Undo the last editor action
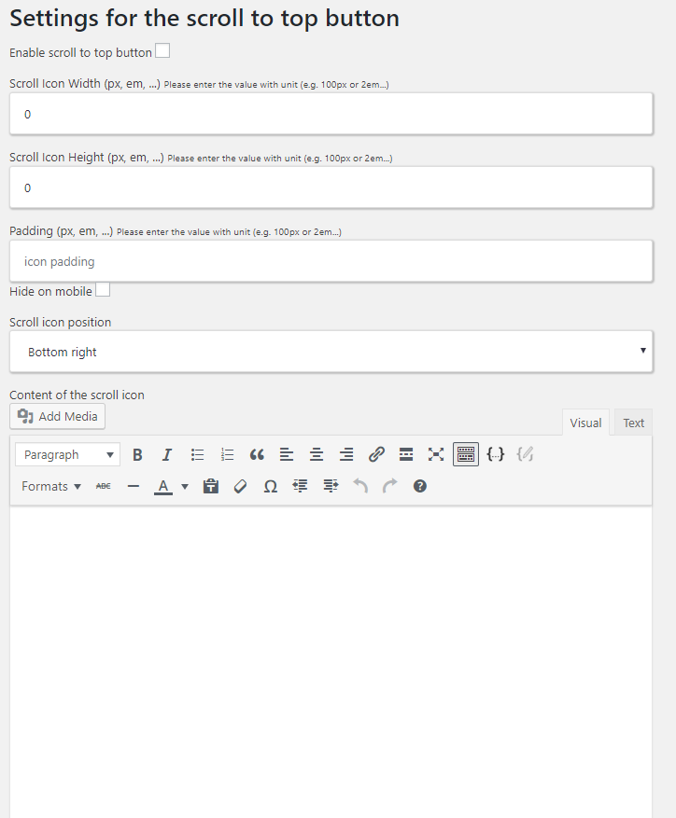676x818 pixels. (360, 486)
